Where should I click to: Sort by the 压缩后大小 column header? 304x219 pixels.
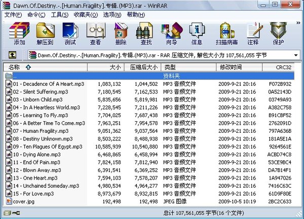pyautogui.click(x=143, y=67)
